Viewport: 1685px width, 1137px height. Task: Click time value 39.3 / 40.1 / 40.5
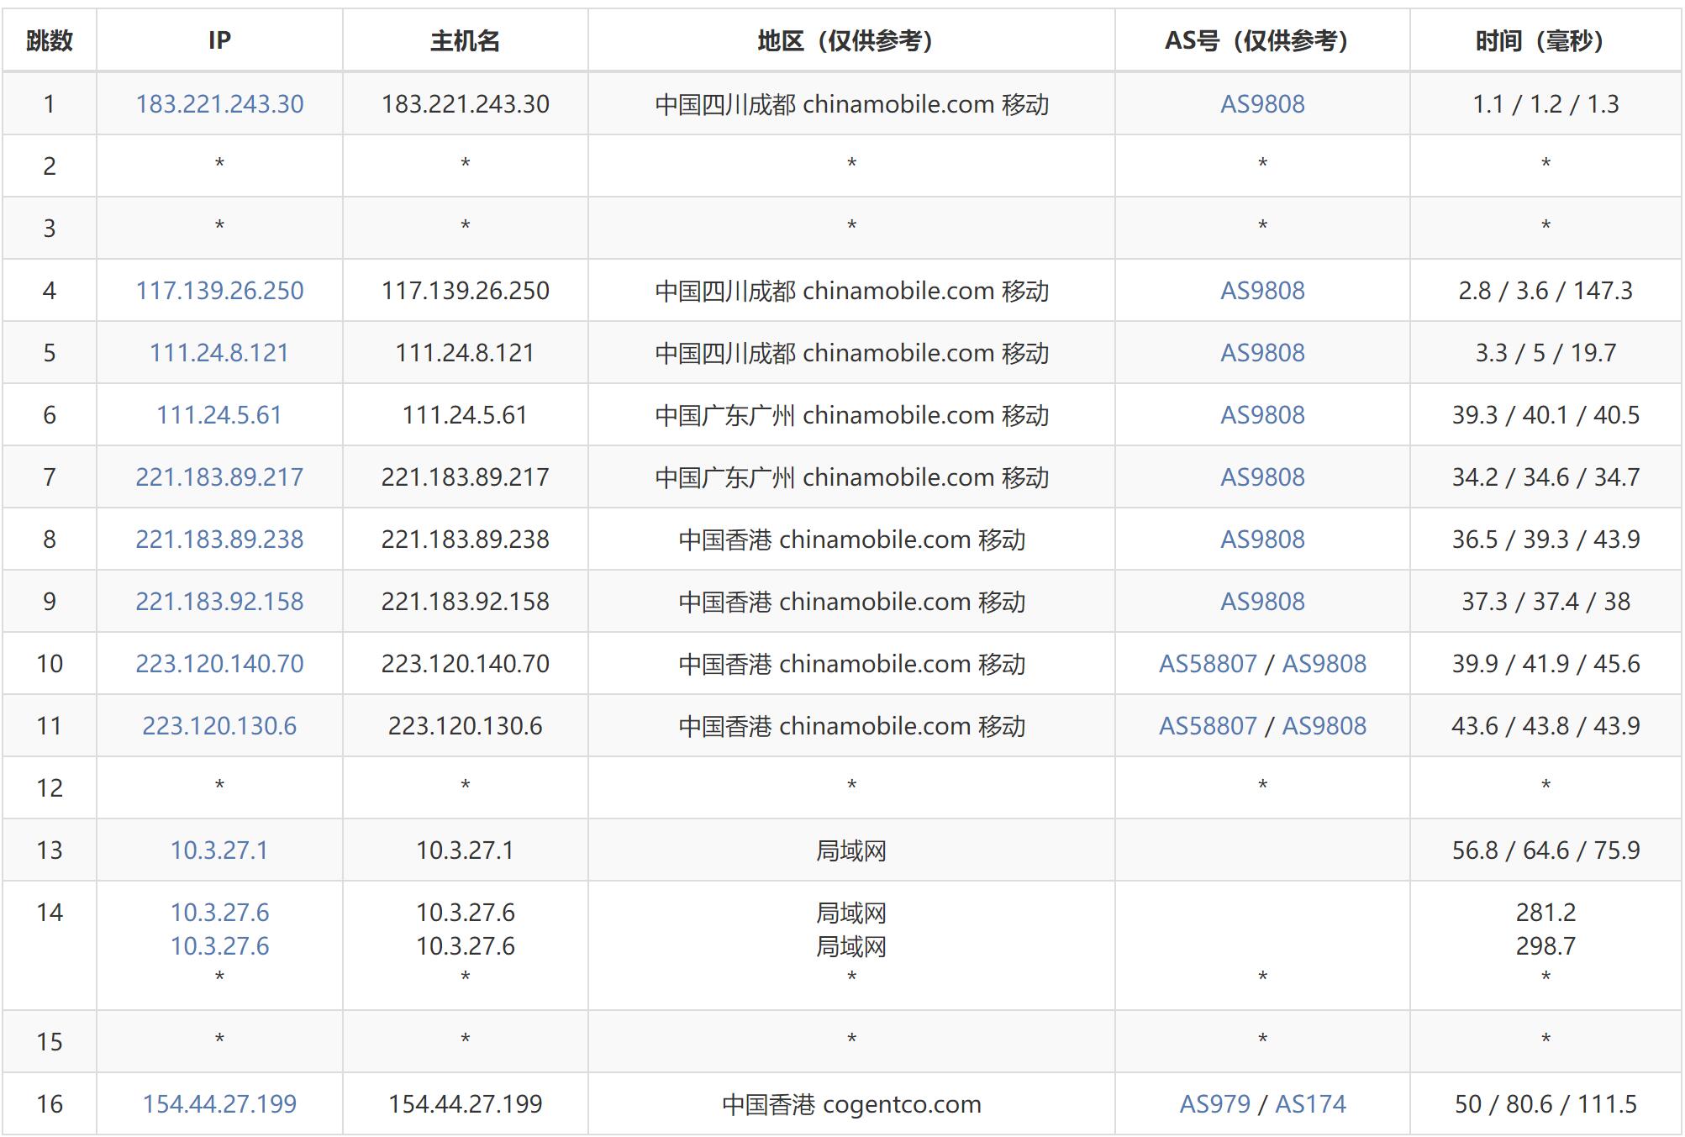tap(1545, 415)
